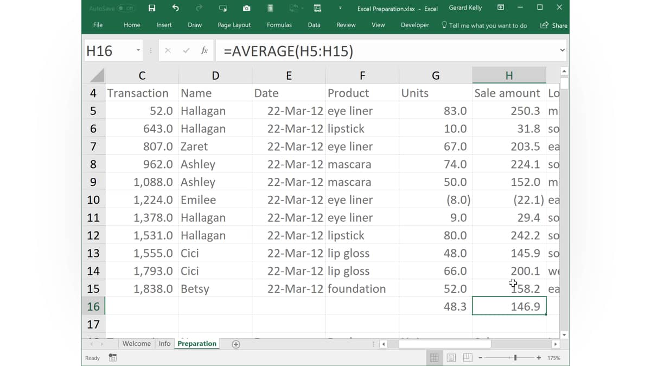The image size is (651, 366).
Task: Click the Transaction header cell
Action: click(x=142, y=93)
